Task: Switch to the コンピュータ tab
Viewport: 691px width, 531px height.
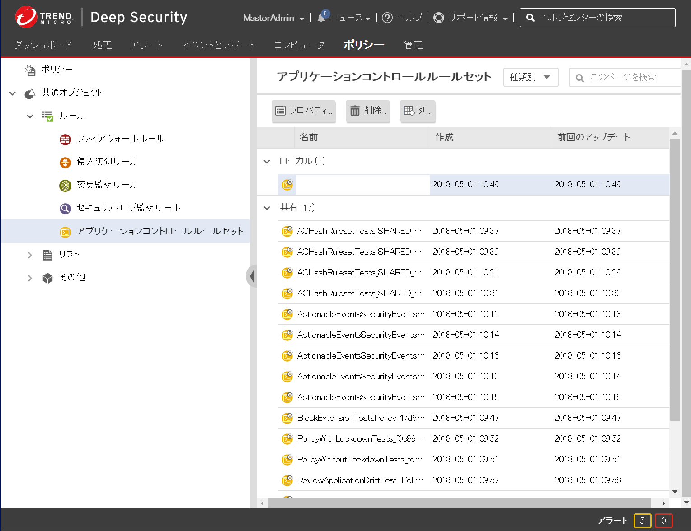Action: (299, 45)
